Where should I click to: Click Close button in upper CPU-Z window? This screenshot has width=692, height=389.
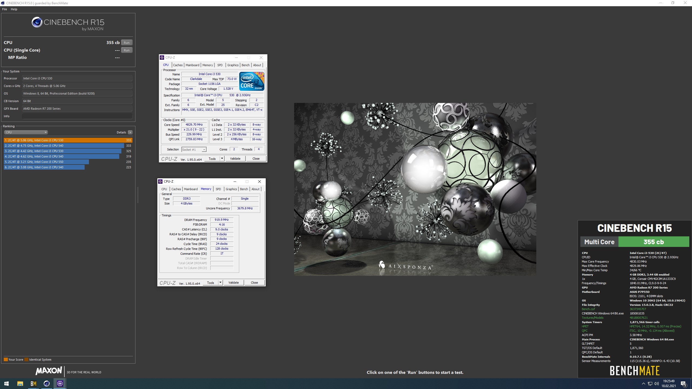click(256, 159)
